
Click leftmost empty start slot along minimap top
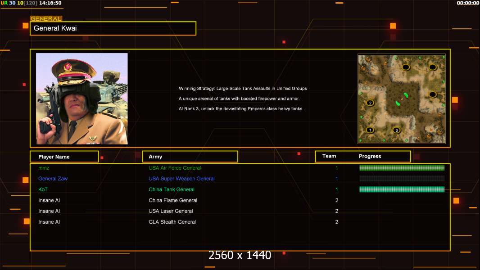pyautogui.click(x=406, y=67)
